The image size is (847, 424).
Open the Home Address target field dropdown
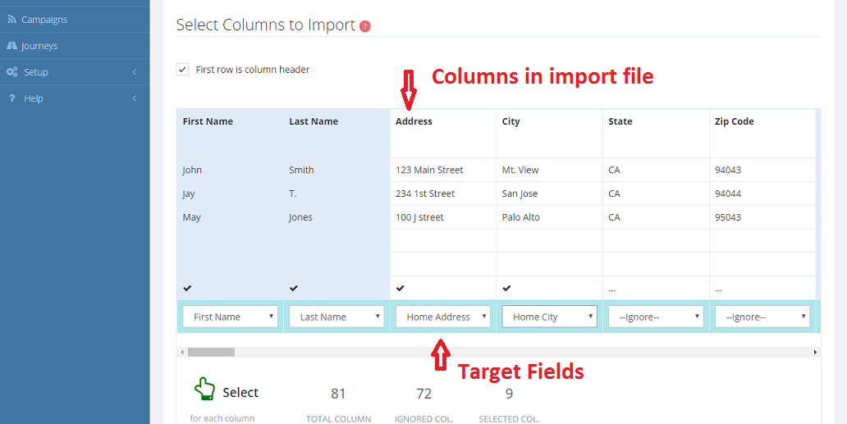coord(442,317)
